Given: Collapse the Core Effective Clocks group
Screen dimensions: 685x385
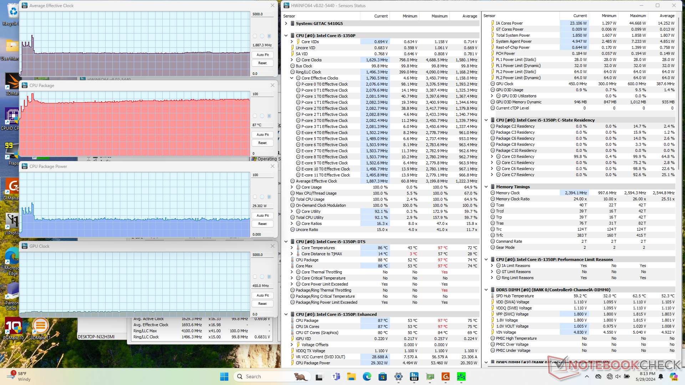Looking at the screenshot, I should click(292, 78).
